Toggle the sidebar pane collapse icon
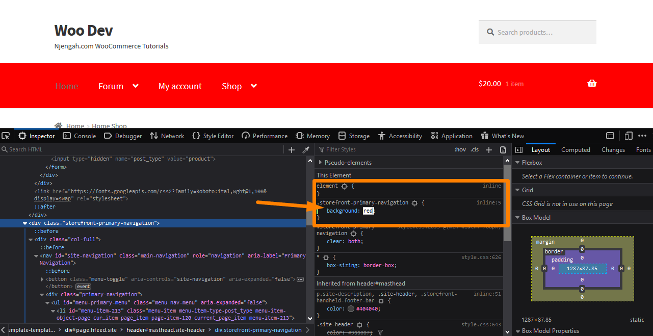Viewport: 653px width, 336px height. 519,149
